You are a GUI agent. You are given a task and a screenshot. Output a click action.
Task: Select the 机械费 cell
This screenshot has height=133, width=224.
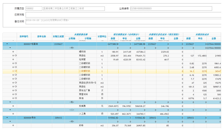coord(88,106)
